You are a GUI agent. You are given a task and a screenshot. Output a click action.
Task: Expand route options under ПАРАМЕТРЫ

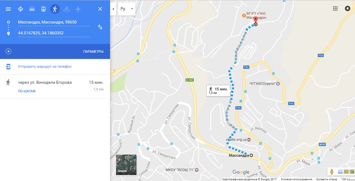tap(93, 51)
